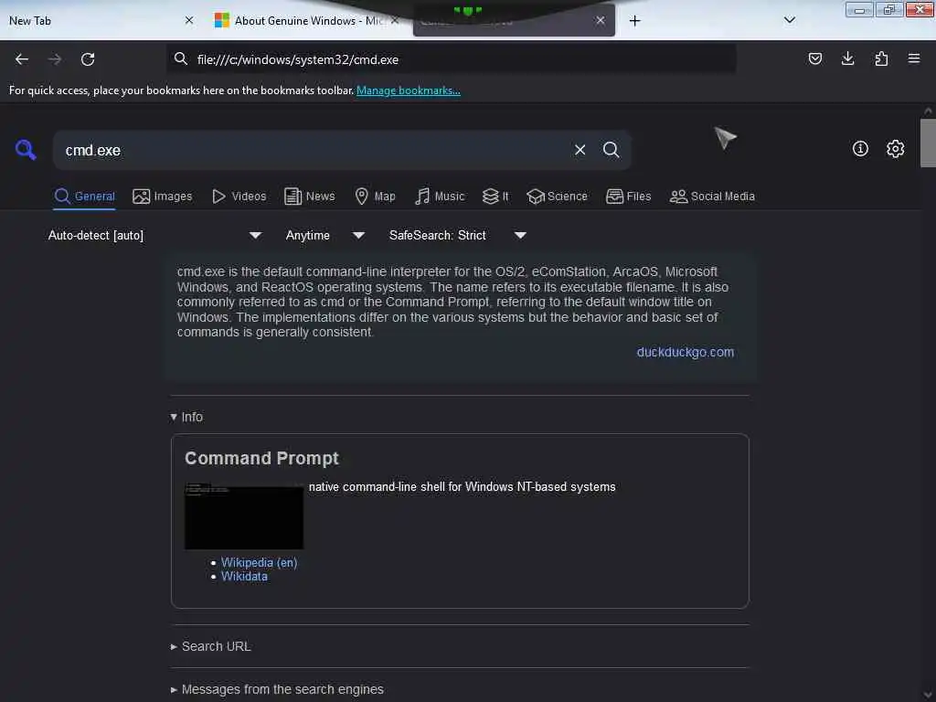Select the It search category
The height and width of the screenshot is (702, 936).
(x=495, y=197)
